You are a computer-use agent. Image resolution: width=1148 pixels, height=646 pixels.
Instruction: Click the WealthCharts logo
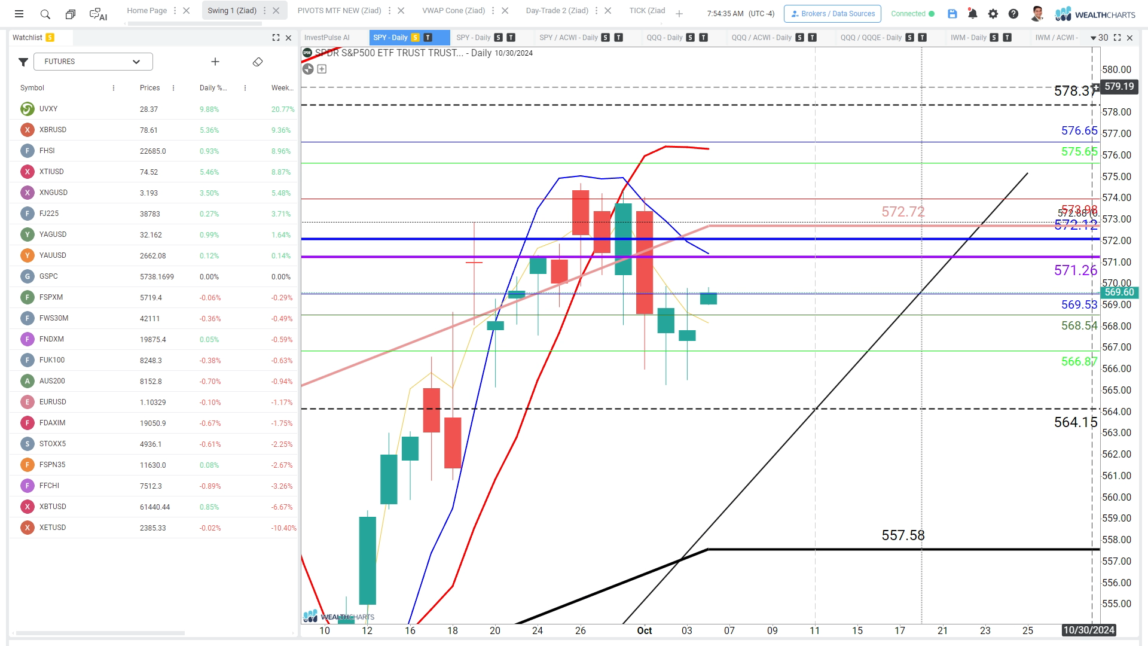coord(1095,14)
